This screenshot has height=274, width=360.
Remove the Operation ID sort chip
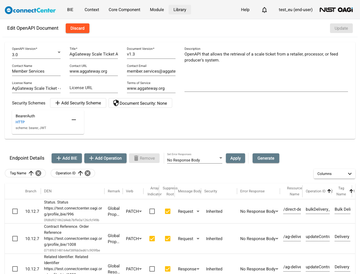(x=87, y=173)
